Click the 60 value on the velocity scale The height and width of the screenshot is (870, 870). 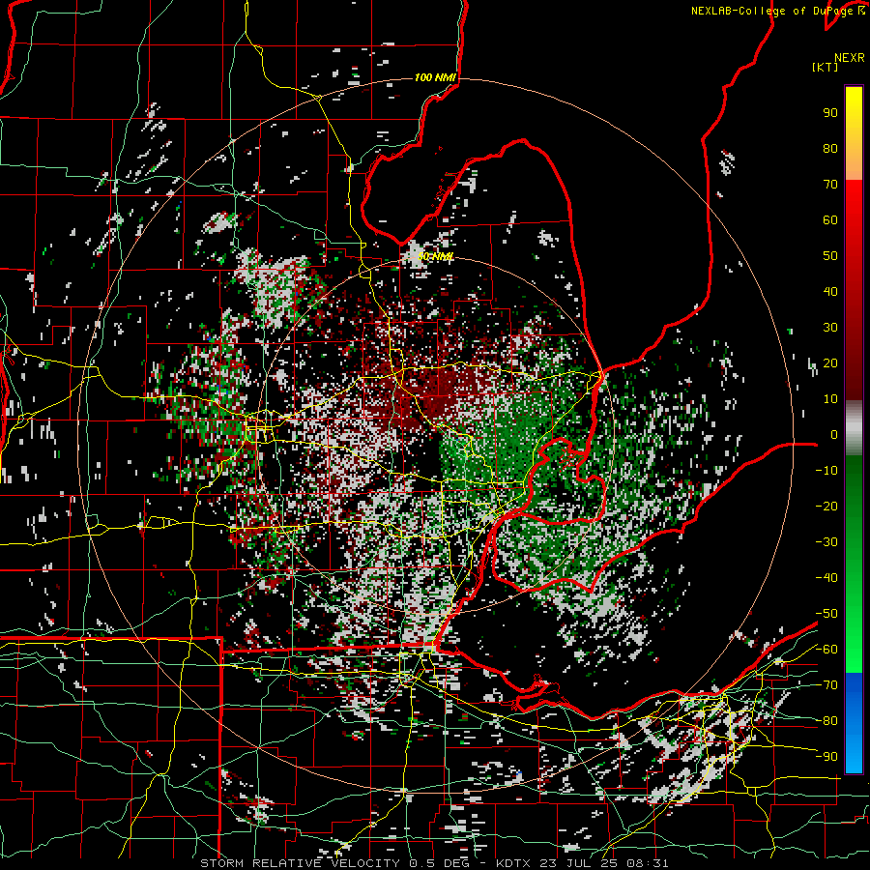(x=830, y=219)
